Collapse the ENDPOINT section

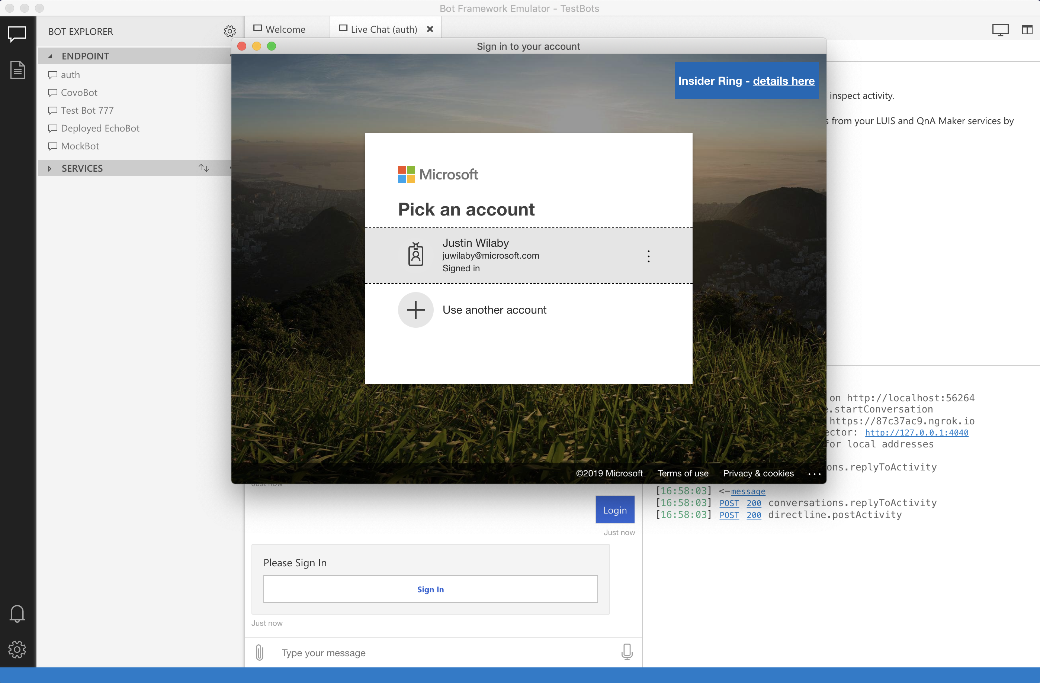[50, 56]
